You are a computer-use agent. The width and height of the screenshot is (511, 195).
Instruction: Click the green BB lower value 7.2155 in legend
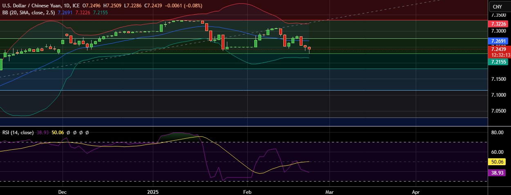[100, 13]
